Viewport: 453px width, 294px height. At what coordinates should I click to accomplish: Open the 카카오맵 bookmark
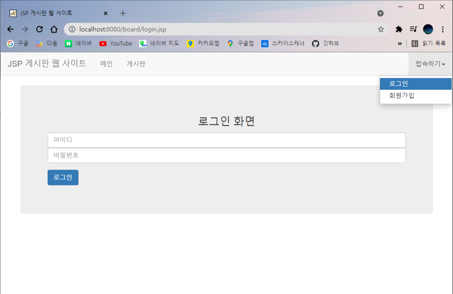[203, 43]
